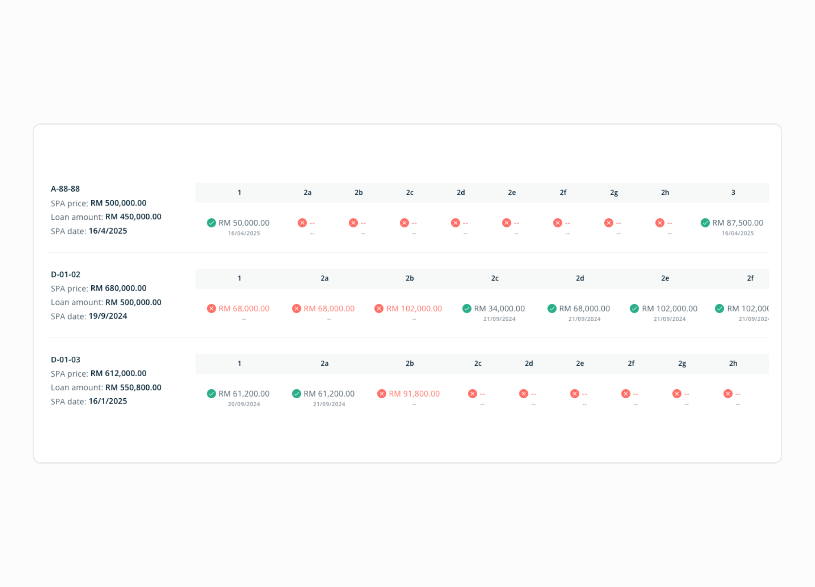Click the RM 68,000.00 paid amount on 21/09/2024

click(x=584, y=309)
